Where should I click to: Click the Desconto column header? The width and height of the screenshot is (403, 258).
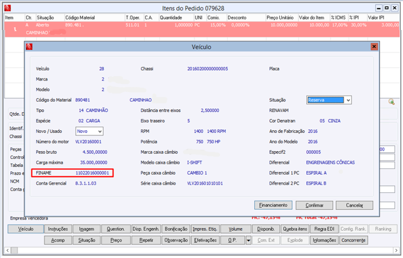246,18
